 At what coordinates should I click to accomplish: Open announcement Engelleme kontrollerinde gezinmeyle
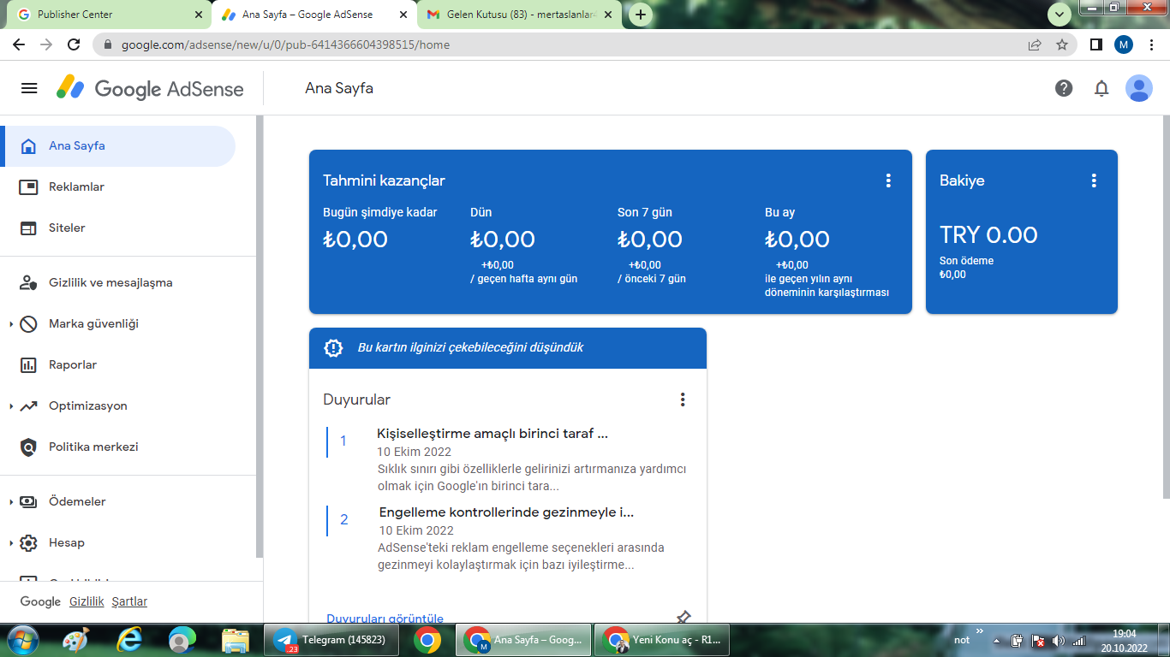click(x=506, y=512)
